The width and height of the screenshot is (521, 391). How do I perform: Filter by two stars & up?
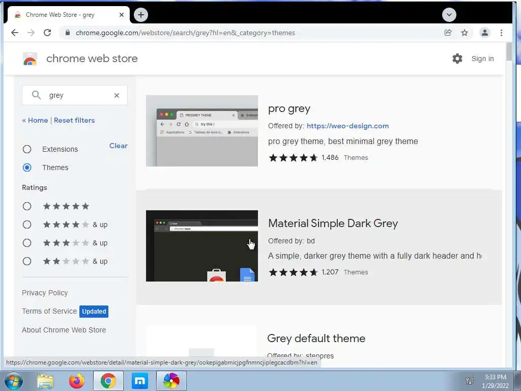pyautogui.click(x=27, y=261)
